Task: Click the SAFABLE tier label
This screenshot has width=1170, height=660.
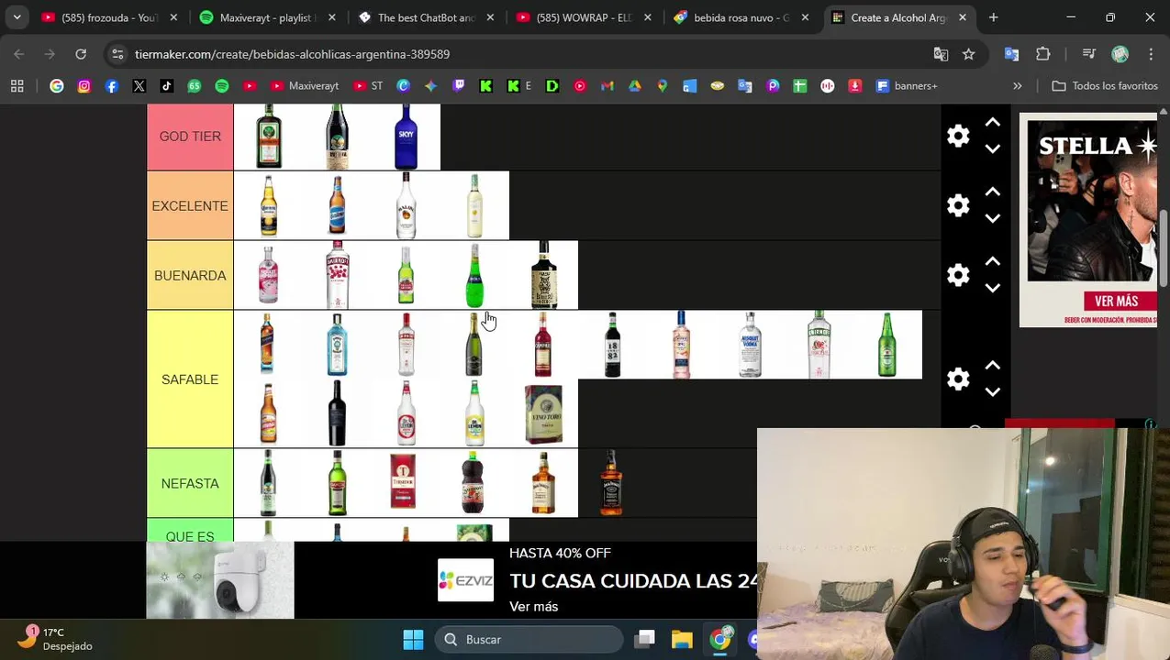Action: 190,379
